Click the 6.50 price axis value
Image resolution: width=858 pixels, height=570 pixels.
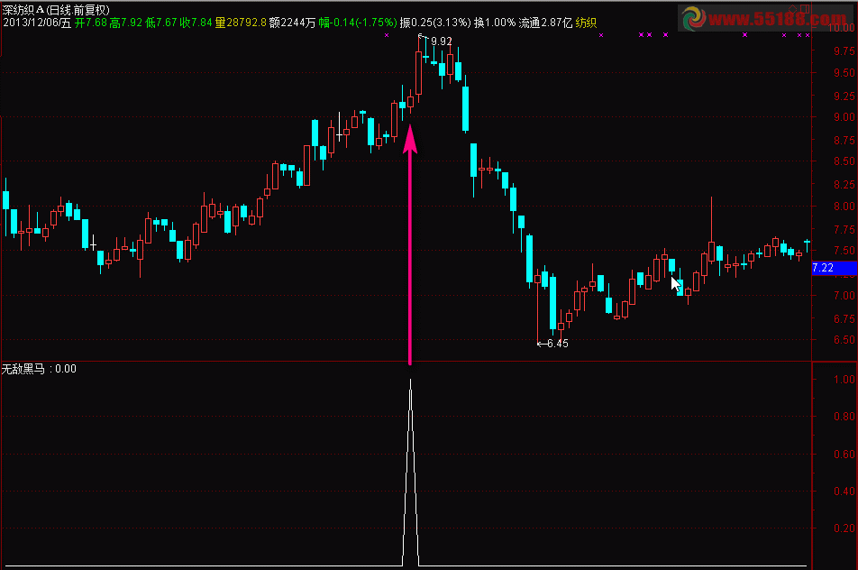pyautogui.click(x=844, y=340)
